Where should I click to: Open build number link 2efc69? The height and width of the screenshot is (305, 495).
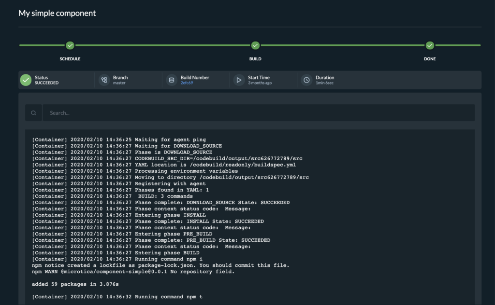click(x=187, y=83)
